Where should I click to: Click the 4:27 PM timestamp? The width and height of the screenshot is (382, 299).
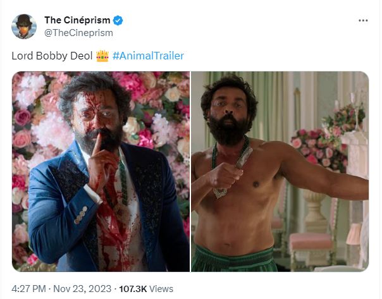pos(29,289)
